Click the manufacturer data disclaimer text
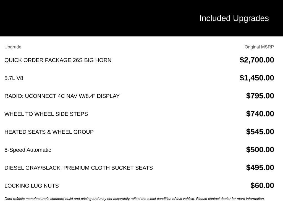Image resolution: width=283 pixels, height=212 pixels. (134, 199)
